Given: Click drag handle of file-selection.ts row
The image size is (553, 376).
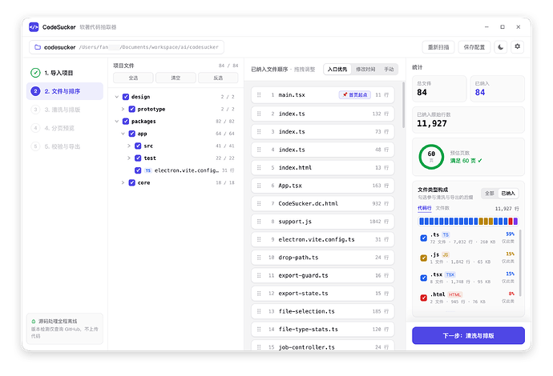Looking at the screenshot, I should [x=259, y=311].
